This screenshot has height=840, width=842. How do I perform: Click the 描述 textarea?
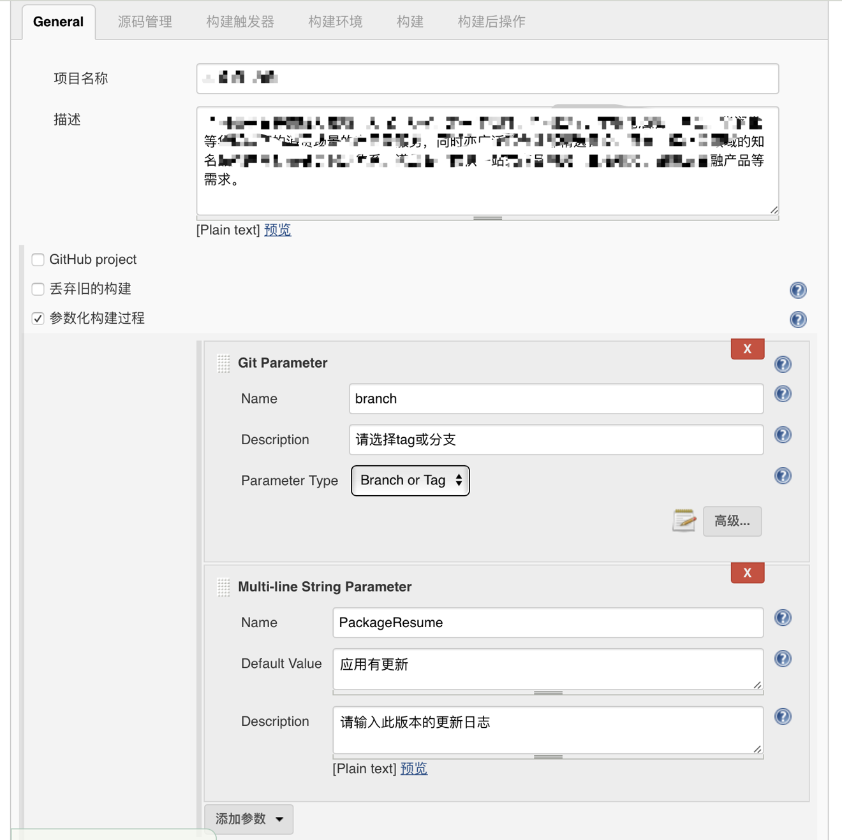(487, 161)
